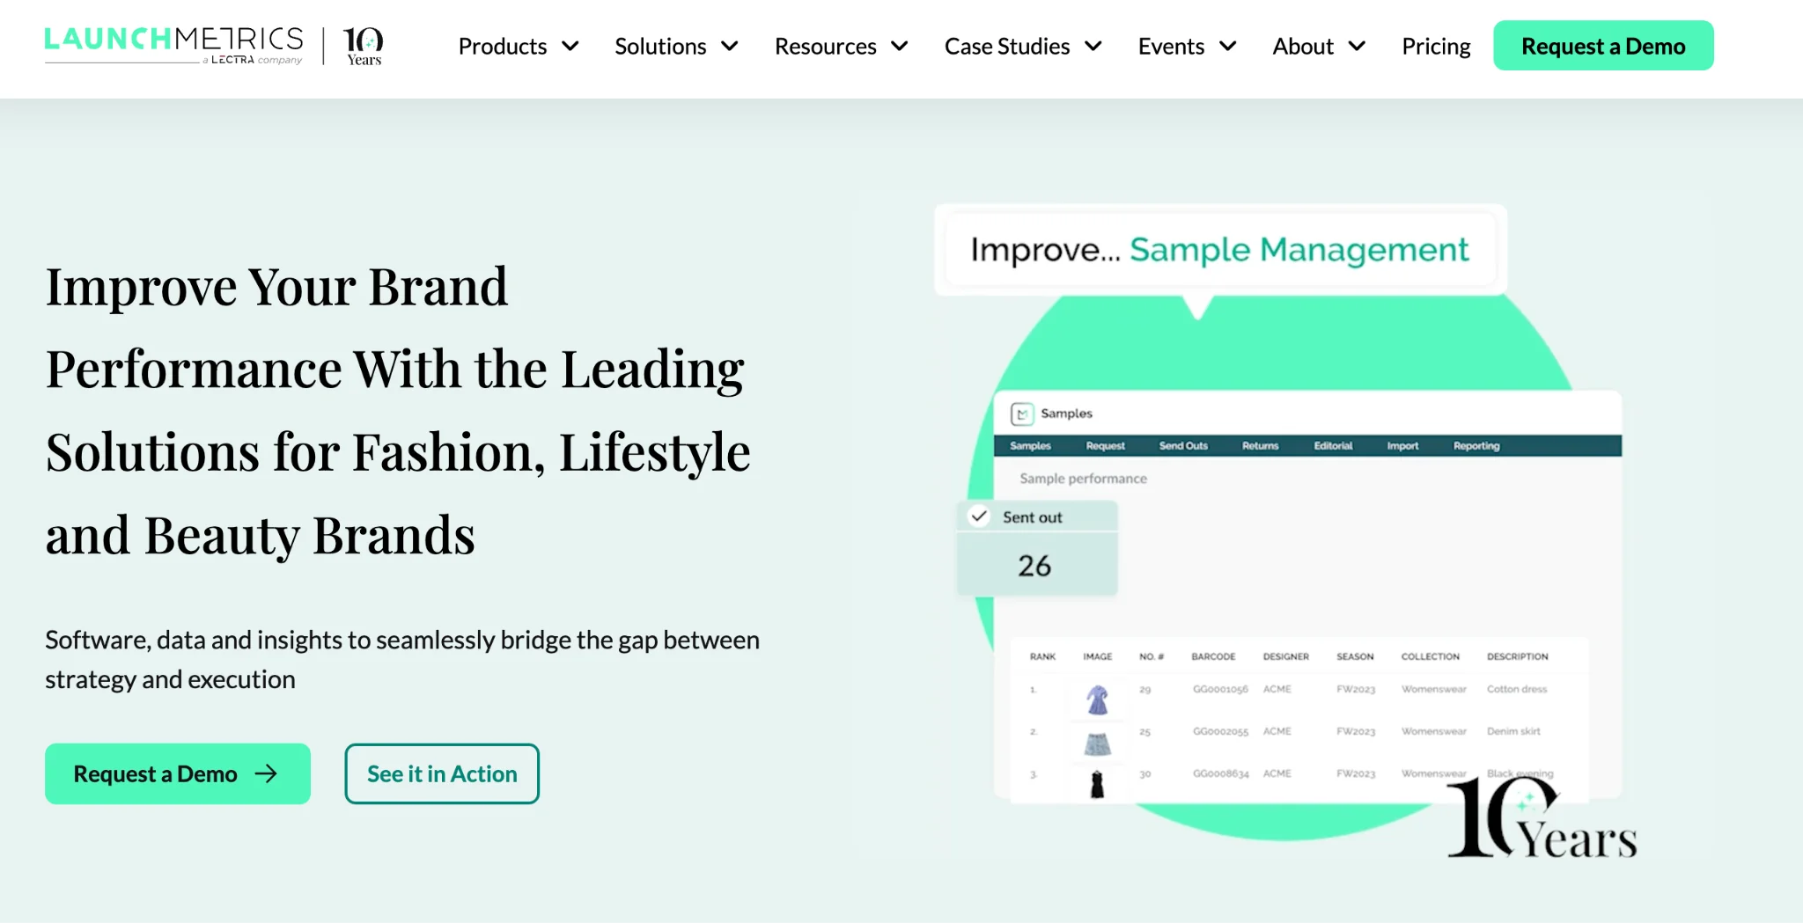Click the denim skirt thumbnail
Viewport: 1803px width, 923px height.
[x=1097, y=744]
